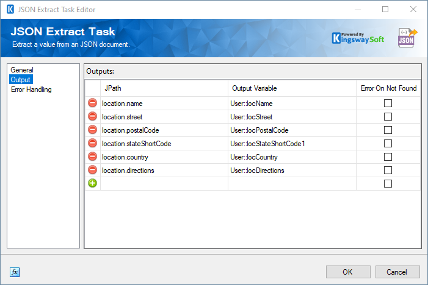Check Error On Not Found for location.postalCode

coord(388,130)
